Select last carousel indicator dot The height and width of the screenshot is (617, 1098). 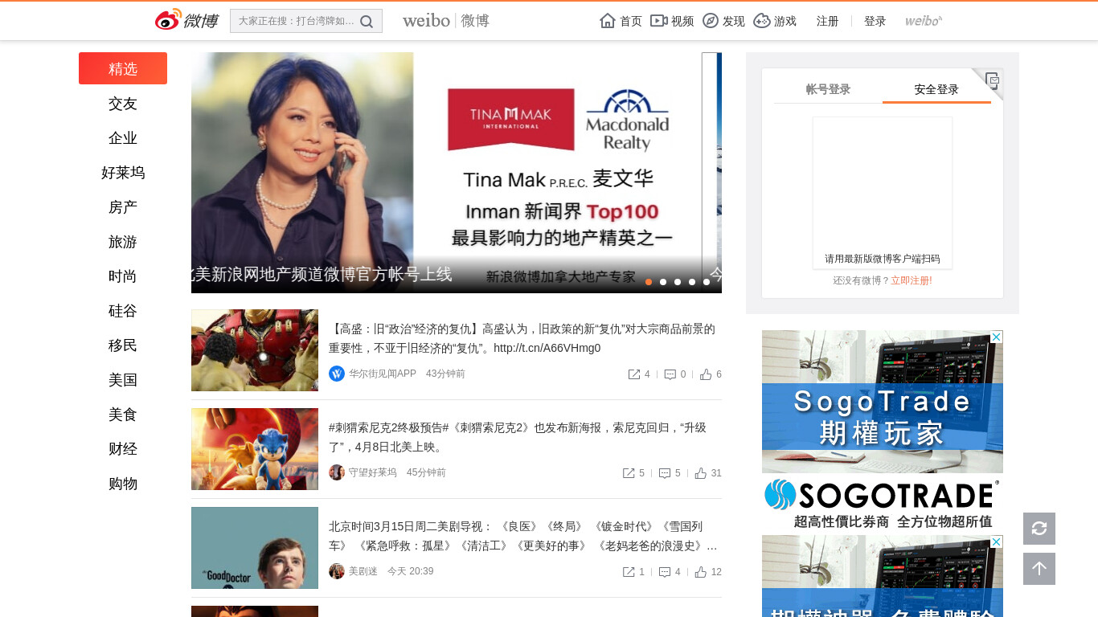click(x=707, y=282)
